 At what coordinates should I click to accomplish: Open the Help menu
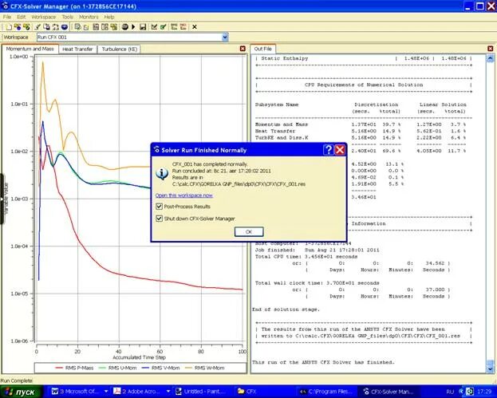click(x=109, y=17)
